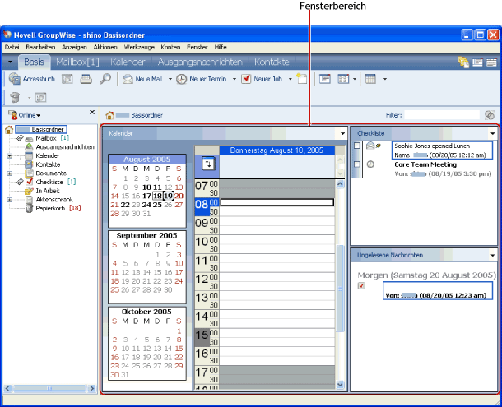Click the 08:00 appointment slot
502x407 pixels.
tap(277, 202)
